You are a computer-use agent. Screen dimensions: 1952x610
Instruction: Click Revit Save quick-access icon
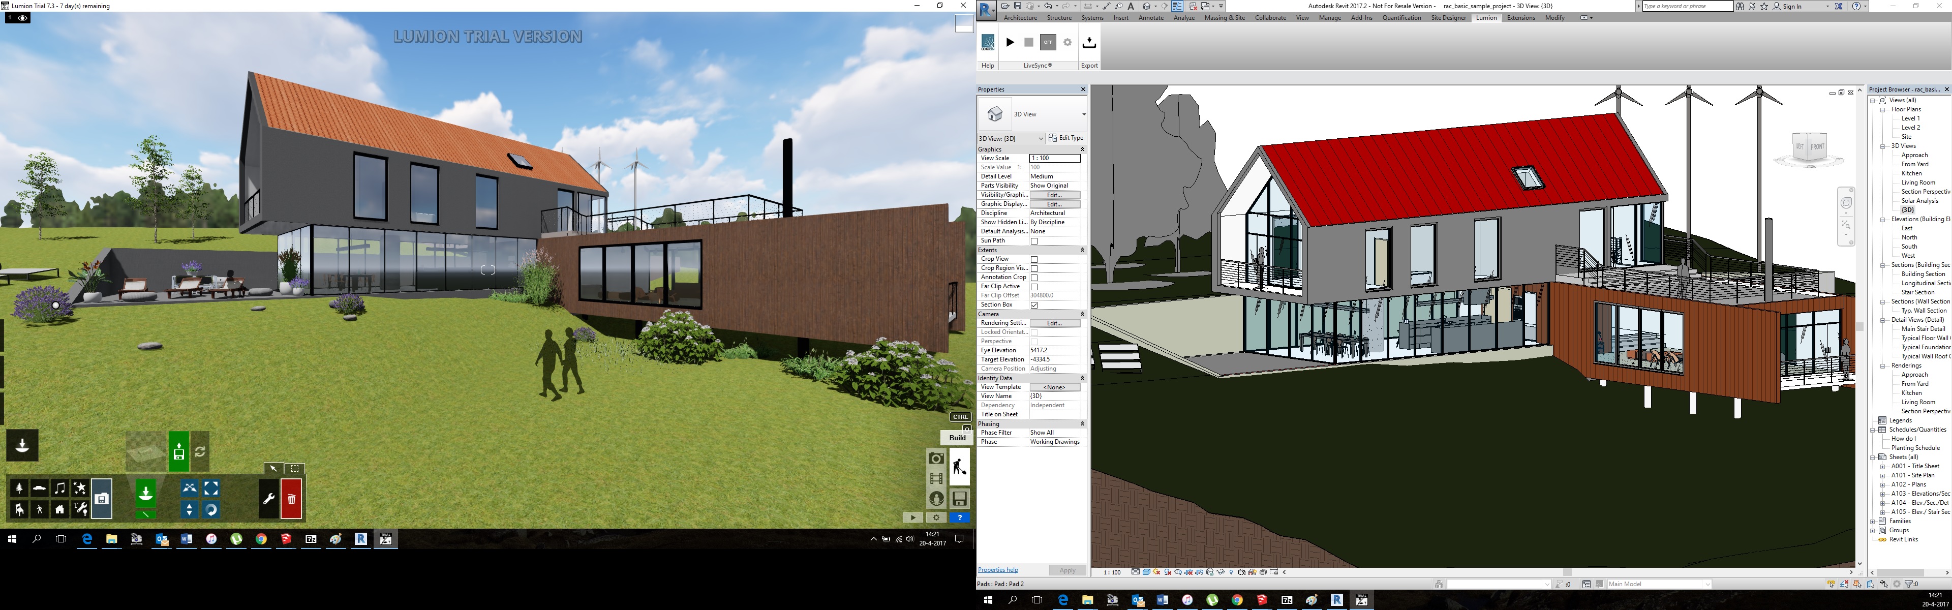point(1018,6)
